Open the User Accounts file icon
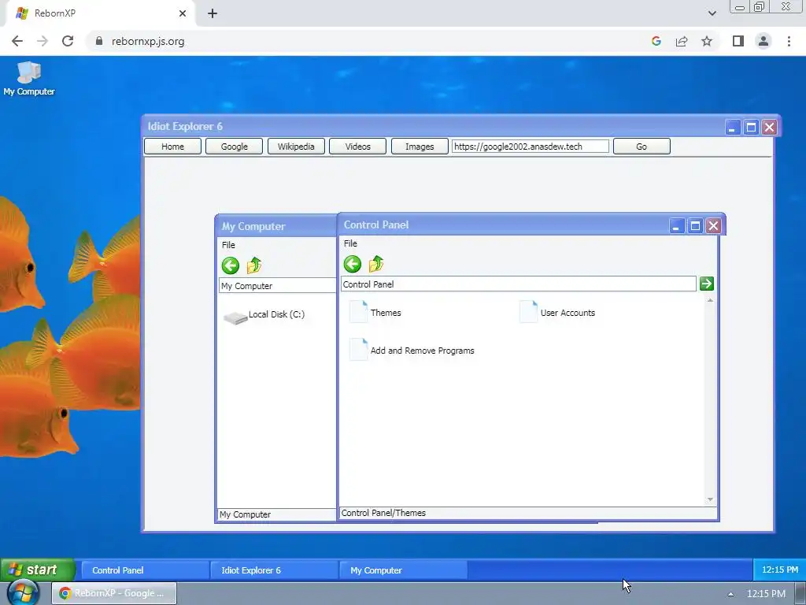 point(557,312)
